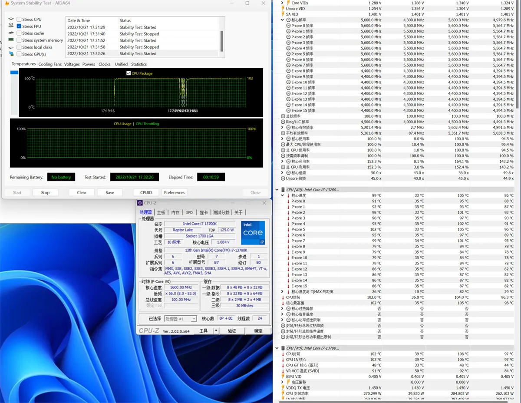This screenshot has height=403, width=521.
Task: Click the blue graph scale slider in Temperatures tab
Action: coord(14,72)
